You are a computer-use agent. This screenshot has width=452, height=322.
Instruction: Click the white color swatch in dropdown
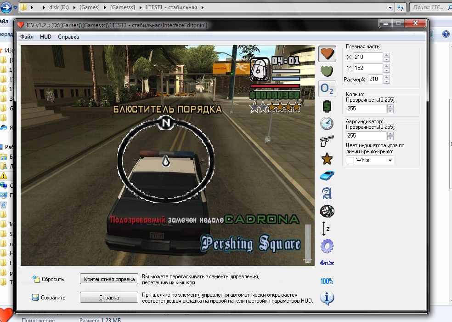click(x=351, y=160)
